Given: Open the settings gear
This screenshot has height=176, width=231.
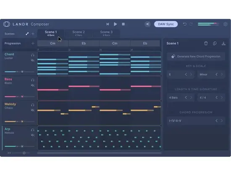Looking at the screenshot, I should pos(225,24).
